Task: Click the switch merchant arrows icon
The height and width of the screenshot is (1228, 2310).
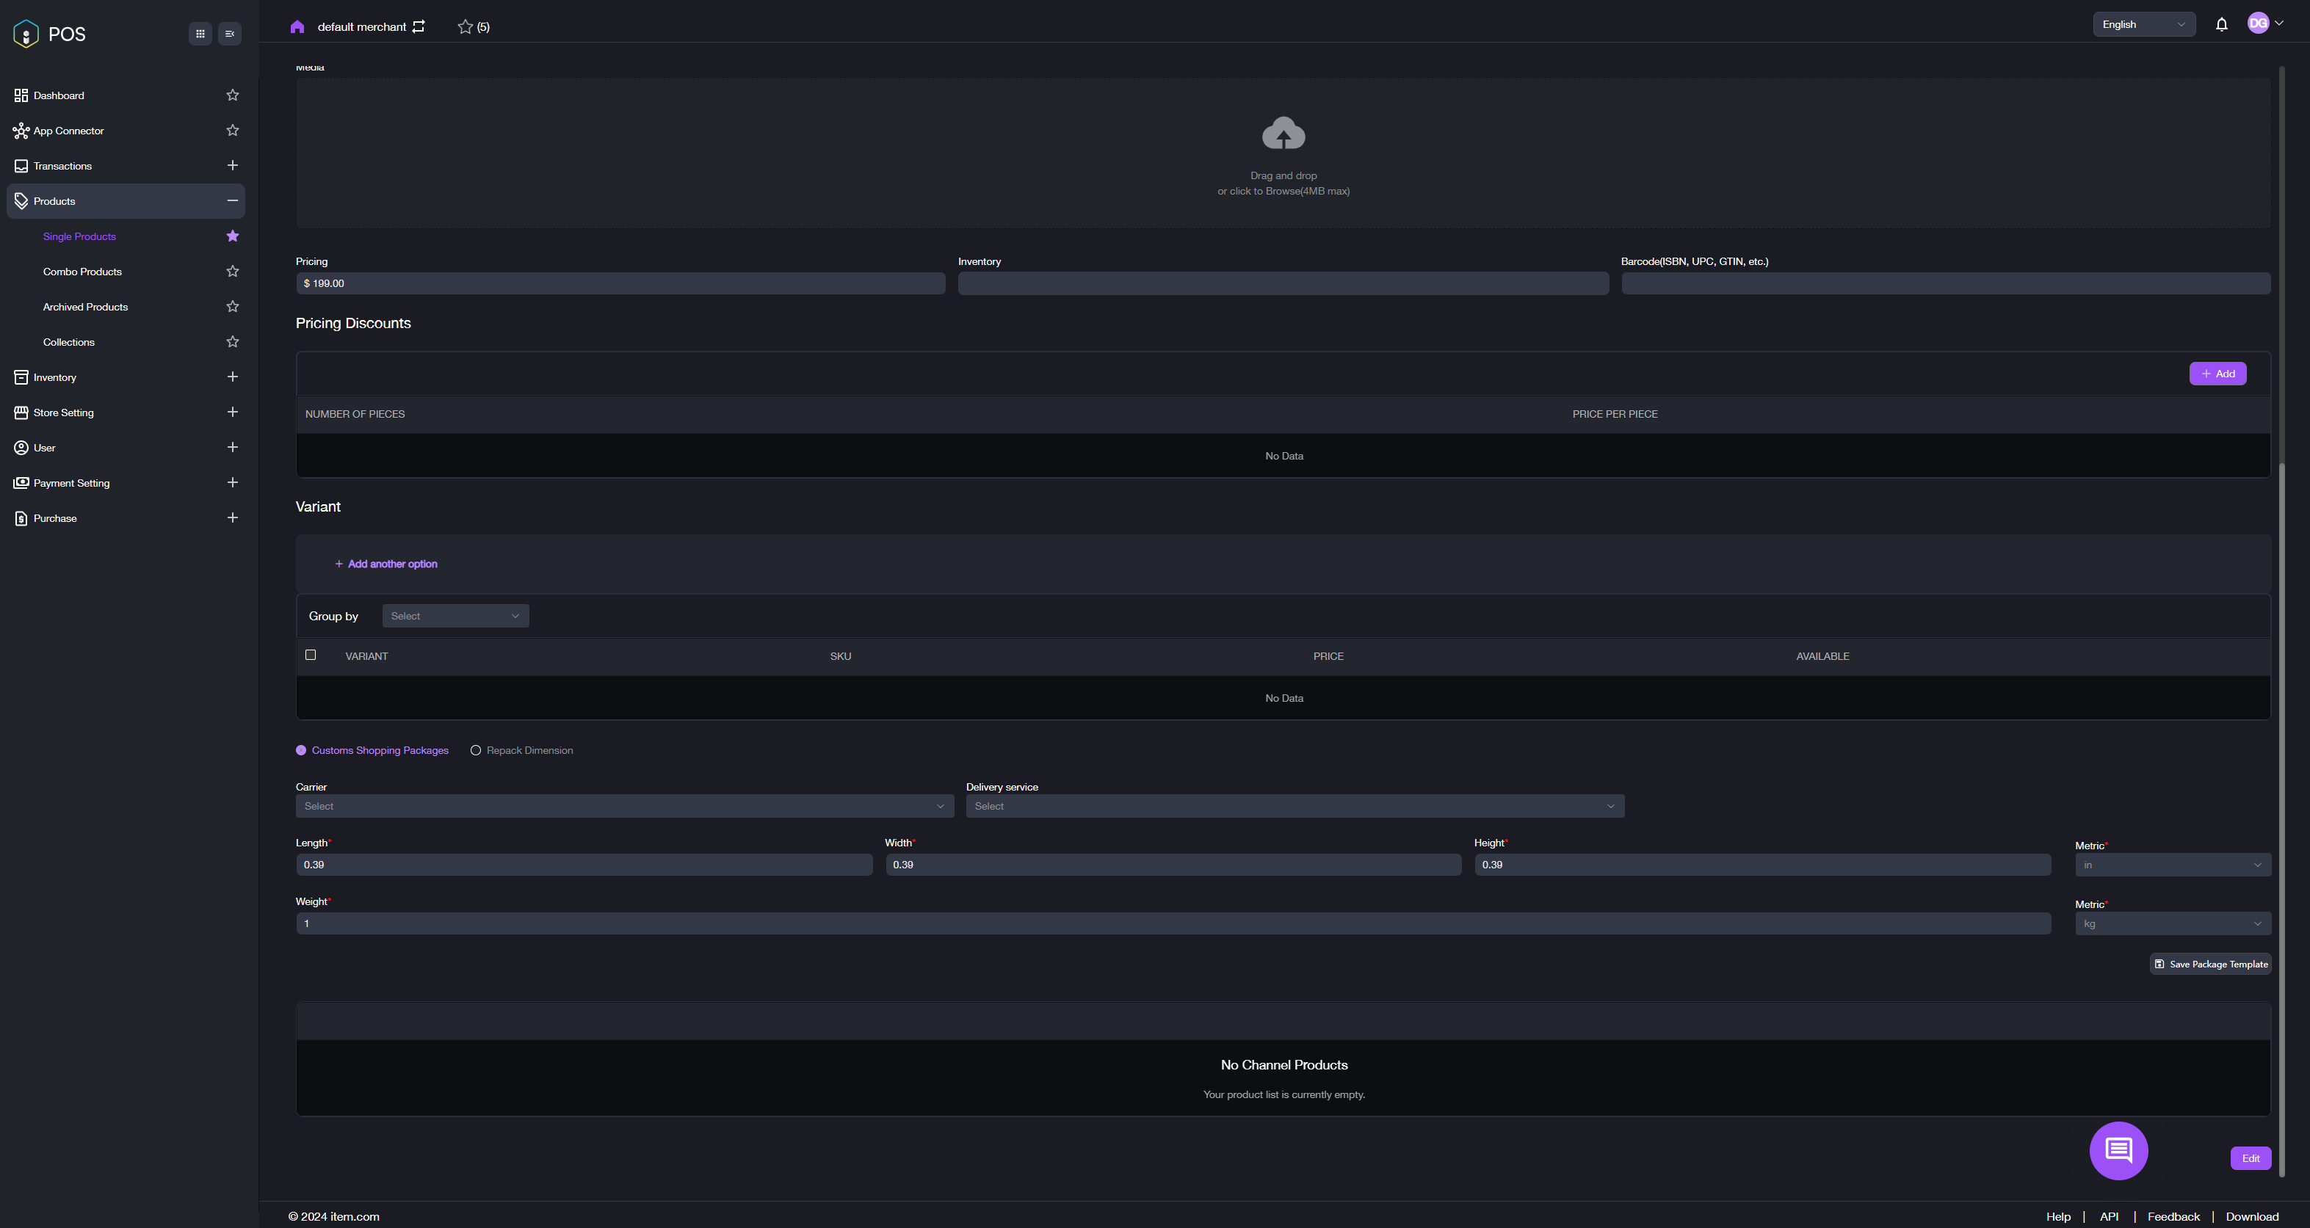Action: click(x=419, y=27)
